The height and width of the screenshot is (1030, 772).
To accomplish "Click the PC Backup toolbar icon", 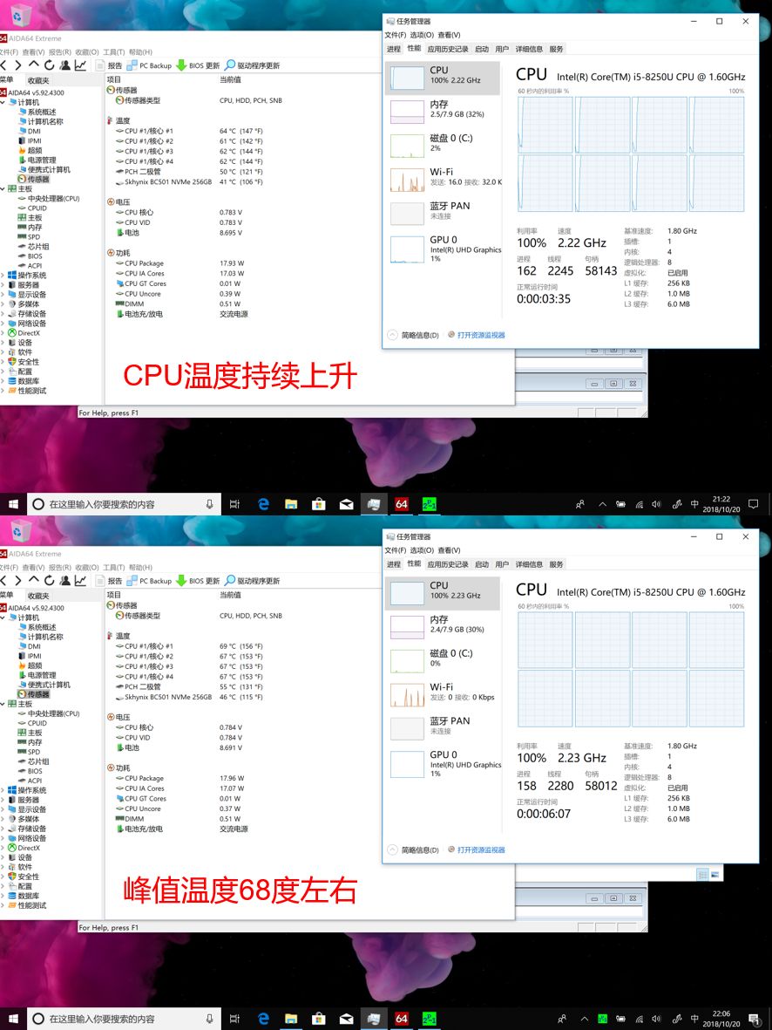I will 132,65.
